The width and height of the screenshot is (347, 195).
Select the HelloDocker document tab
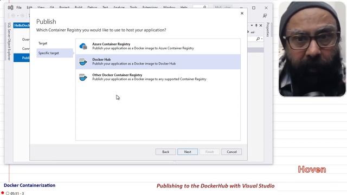(22, 25)
